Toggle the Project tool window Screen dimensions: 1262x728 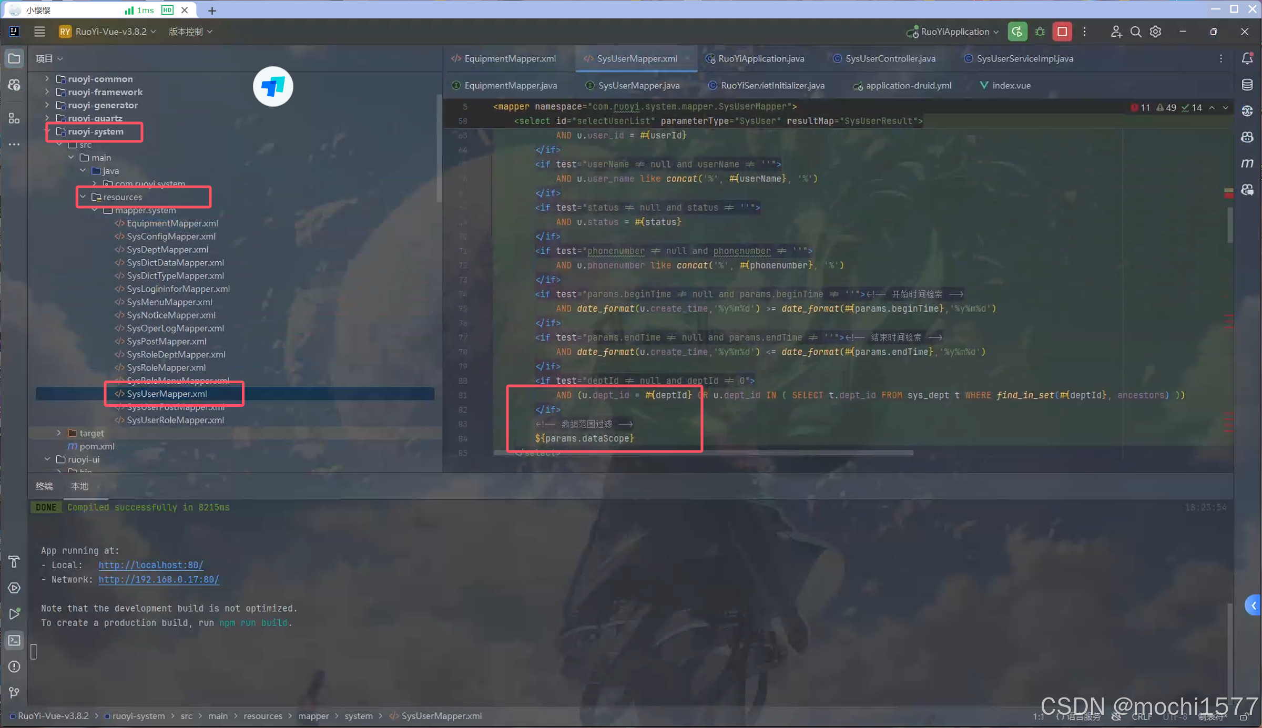point(14,58)
